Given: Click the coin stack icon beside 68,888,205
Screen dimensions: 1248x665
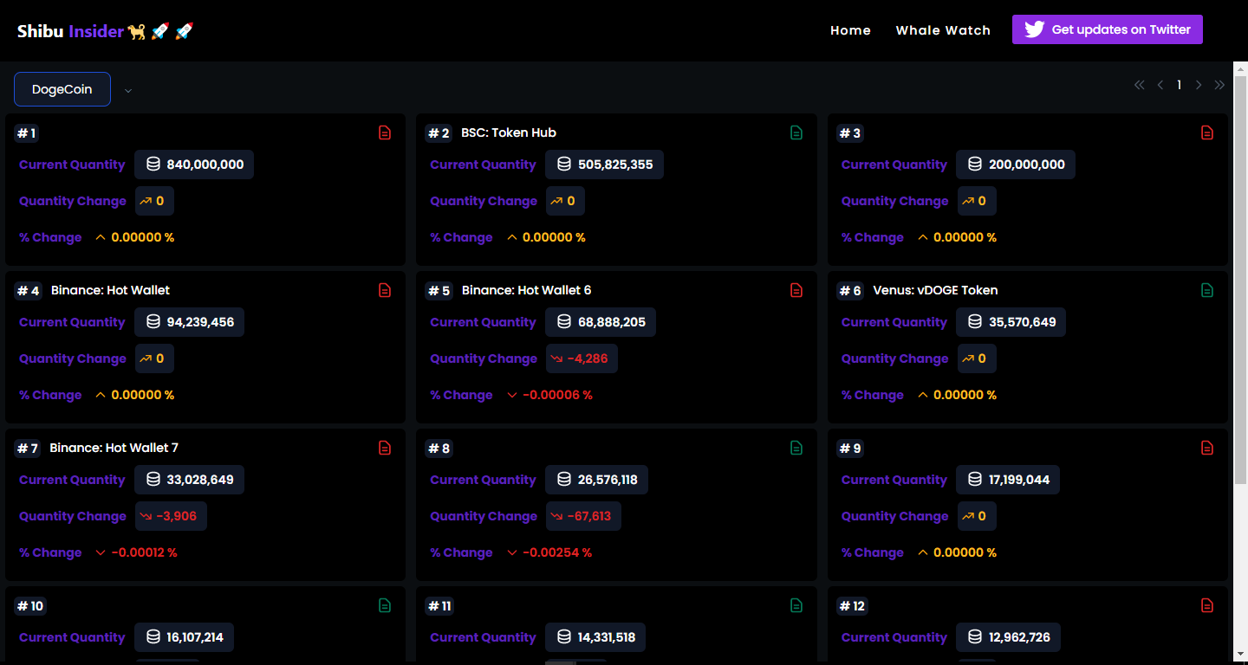Looking at the screenshot, I should coord(564,322).
